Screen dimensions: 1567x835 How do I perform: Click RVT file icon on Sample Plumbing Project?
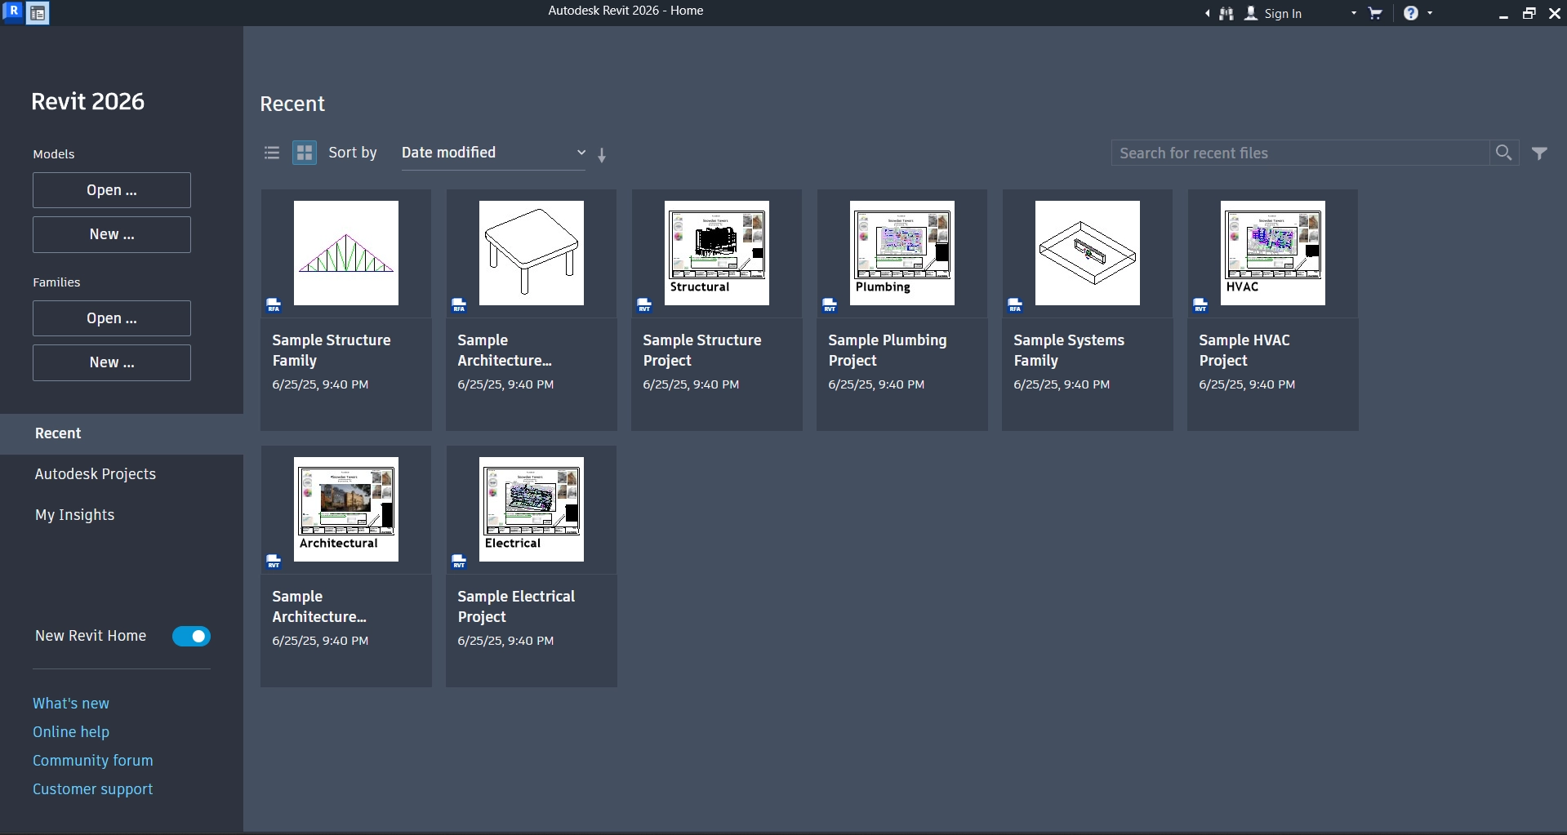pyautogui.click(x=830, y=305)
